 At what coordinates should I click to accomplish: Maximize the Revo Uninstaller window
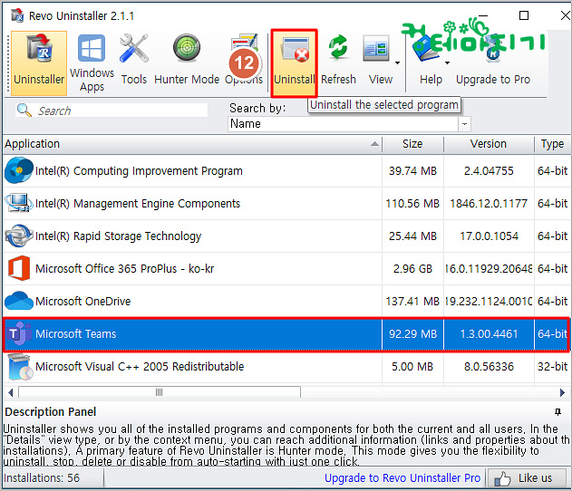pyautogui.click(x=524, y=15)
